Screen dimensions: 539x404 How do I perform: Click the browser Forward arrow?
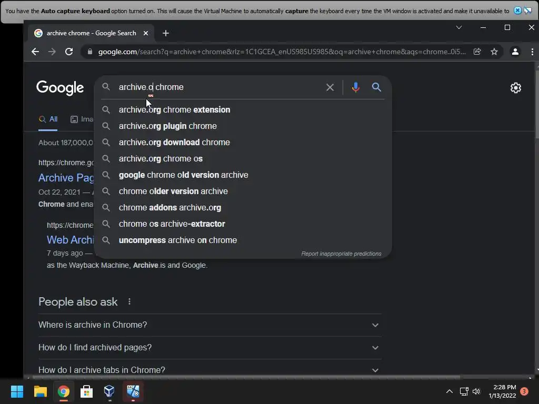(52, 52)
